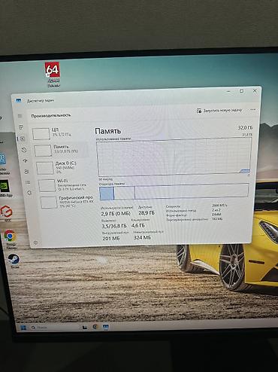
Task: Open Task Manager settings gear icon
Action: [x=35, y=243]
